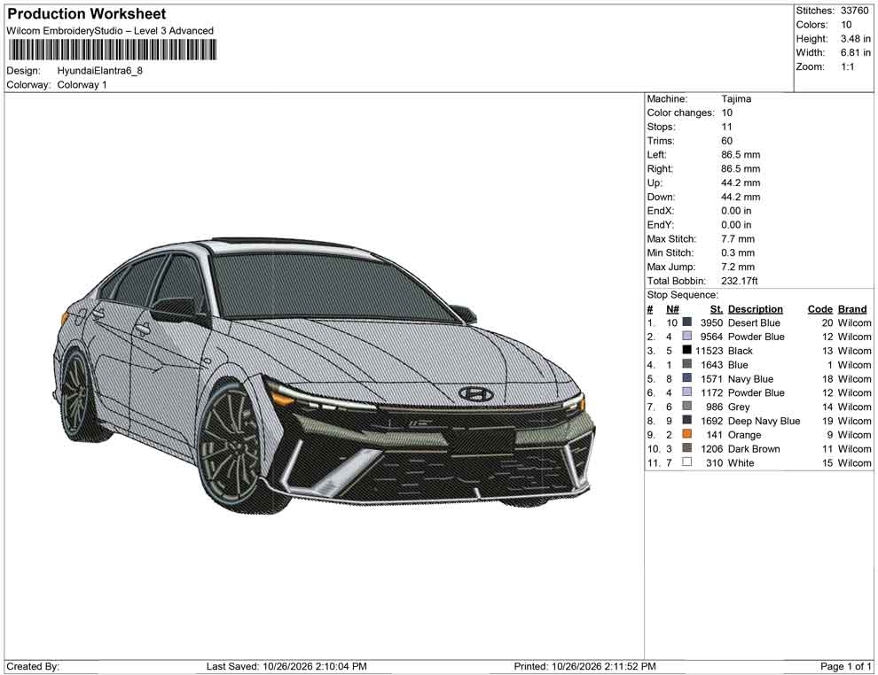Click the barcode under the worksheet title

click(112, 50)
